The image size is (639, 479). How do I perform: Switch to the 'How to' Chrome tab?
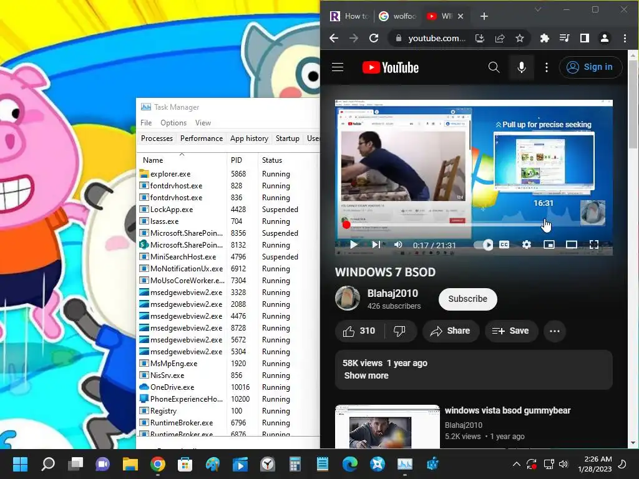coord(349,16)
